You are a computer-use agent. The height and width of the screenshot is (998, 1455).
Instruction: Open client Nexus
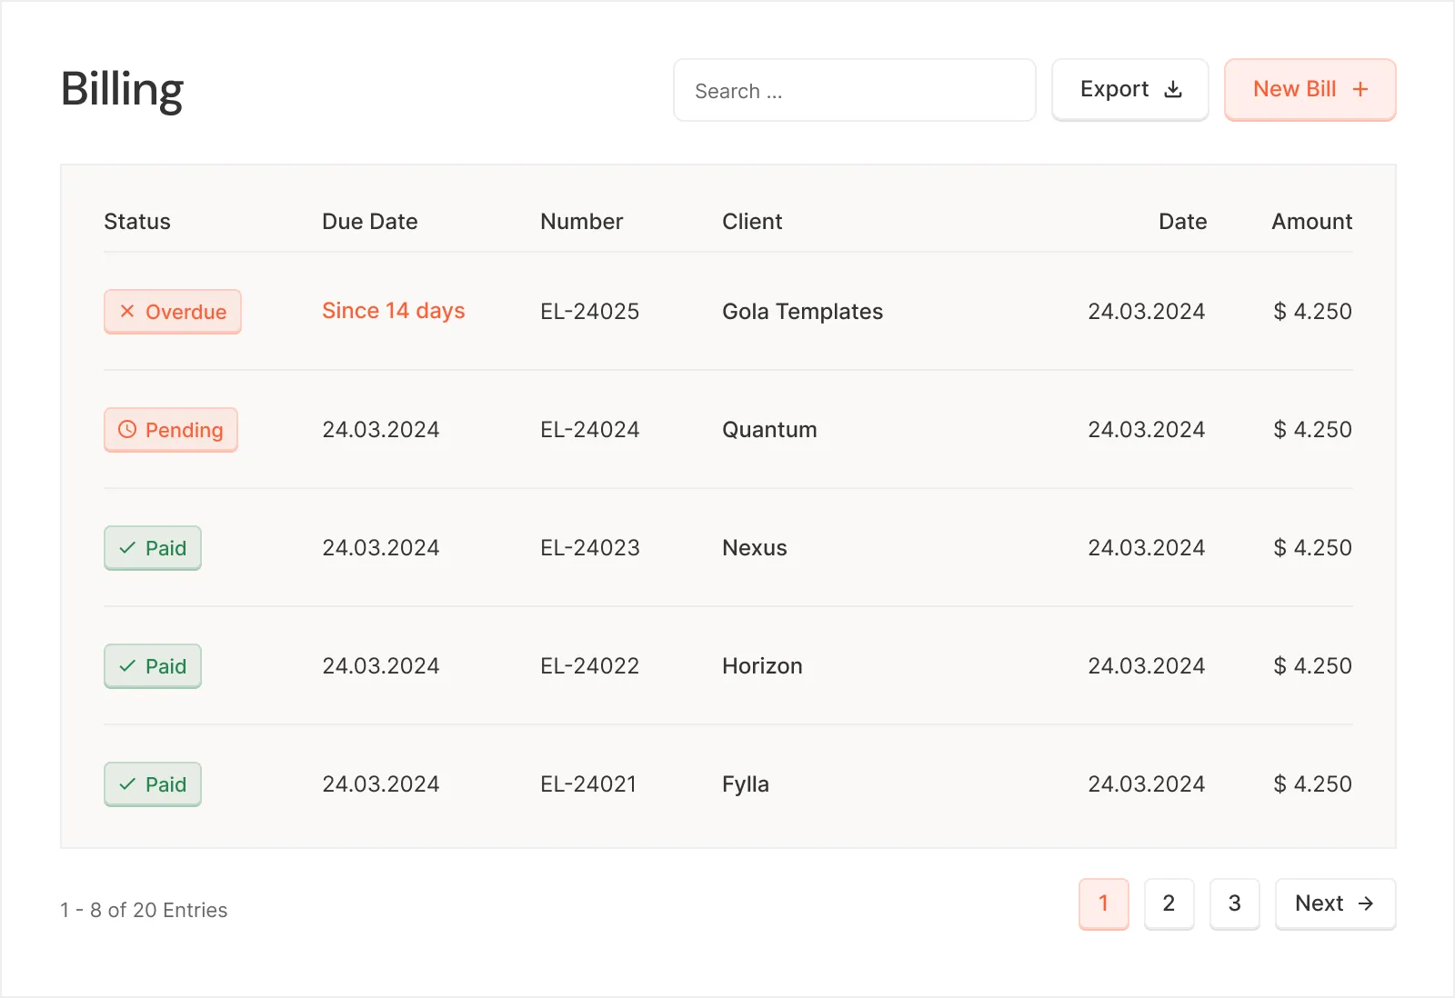[x=755, y=548]
